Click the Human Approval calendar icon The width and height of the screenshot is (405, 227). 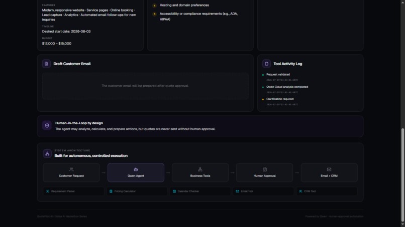265,169
